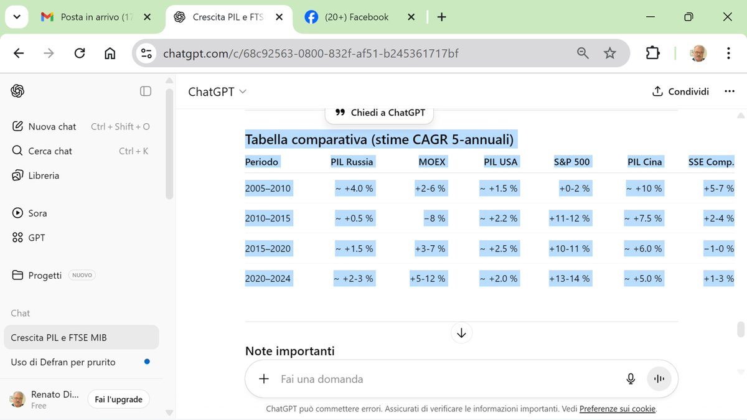Click the ChatGPT logo in sidebar

pos(17,91)
